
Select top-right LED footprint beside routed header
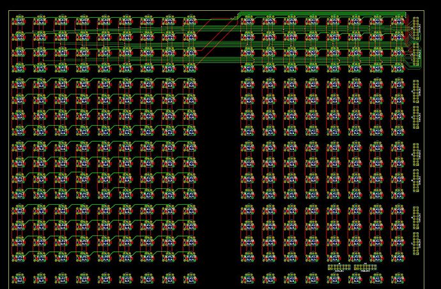(398, 20)
